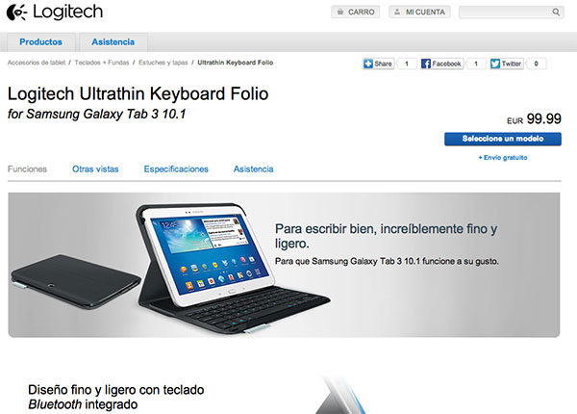Image resolution: width=577 pixels, height=414 pixels.
Task: Click the Twitter share count bubble
Action: 537,64
